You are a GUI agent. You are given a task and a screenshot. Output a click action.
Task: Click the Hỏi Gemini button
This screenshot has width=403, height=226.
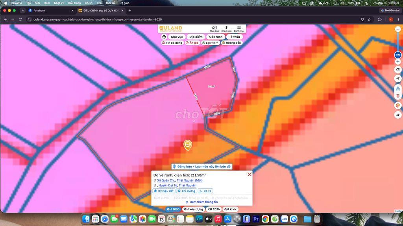(390, 11)
